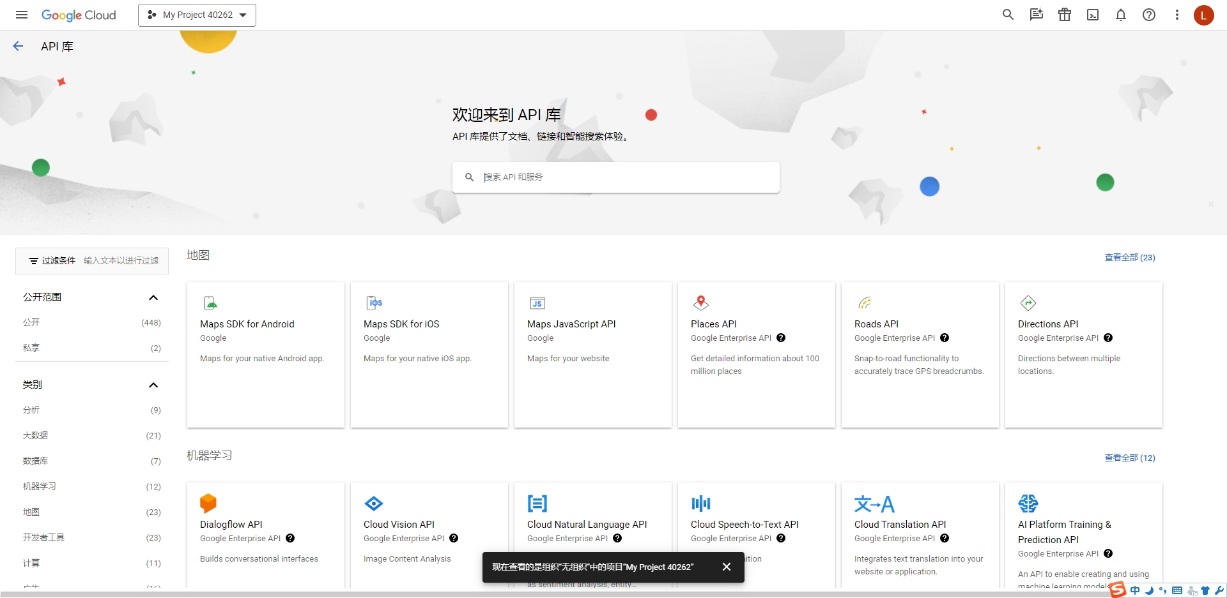Click the Google Cloud logo
Screen dimensions: 1227x598
coord(79,15)
